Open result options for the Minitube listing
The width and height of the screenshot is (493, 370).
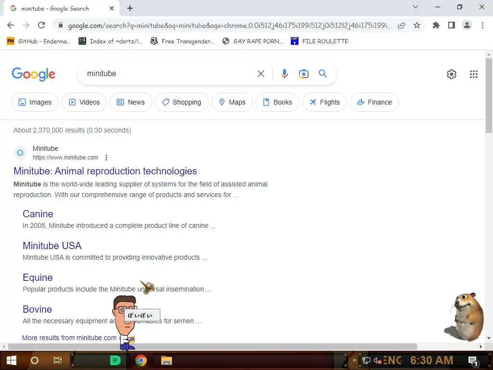coord(106,158)
